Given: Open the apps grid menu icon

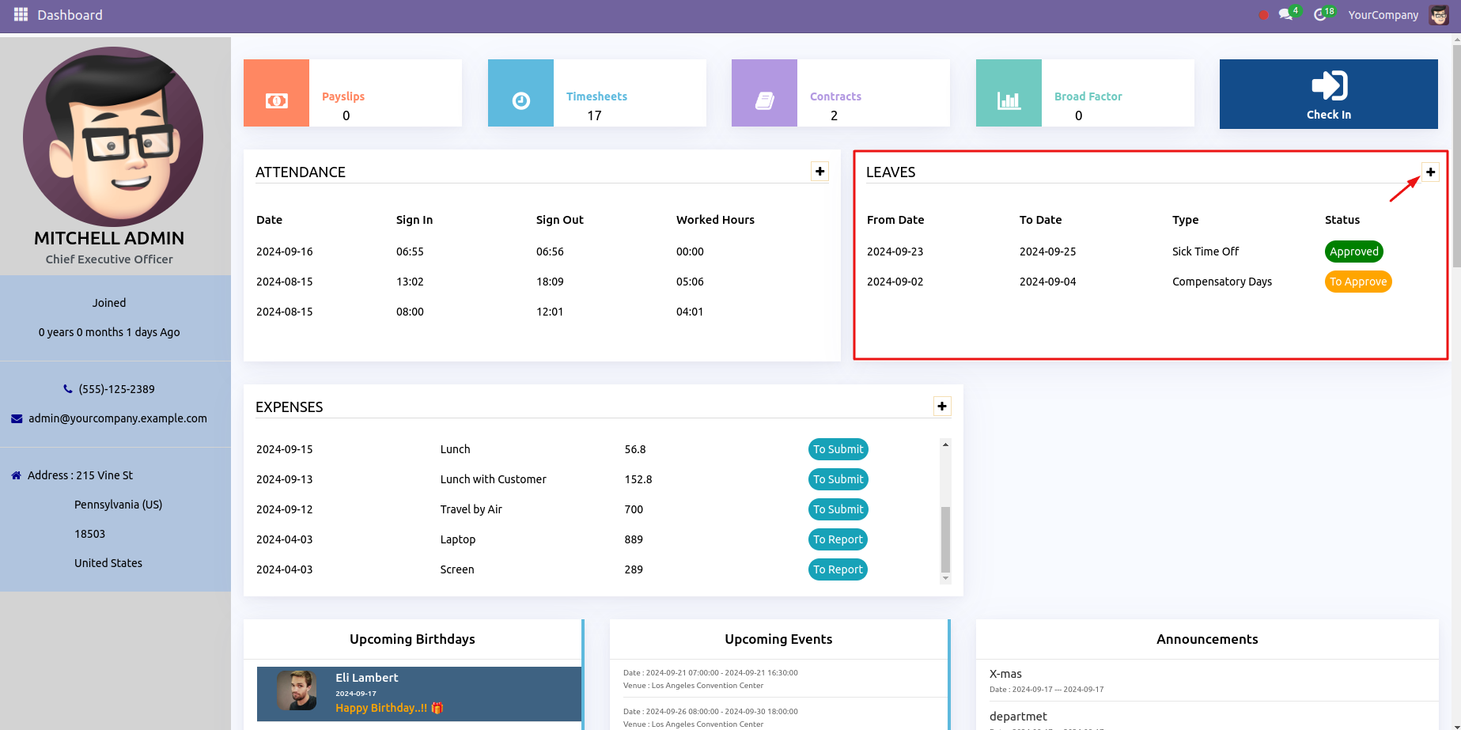Looking at the screenshot, I should point(21,15).
